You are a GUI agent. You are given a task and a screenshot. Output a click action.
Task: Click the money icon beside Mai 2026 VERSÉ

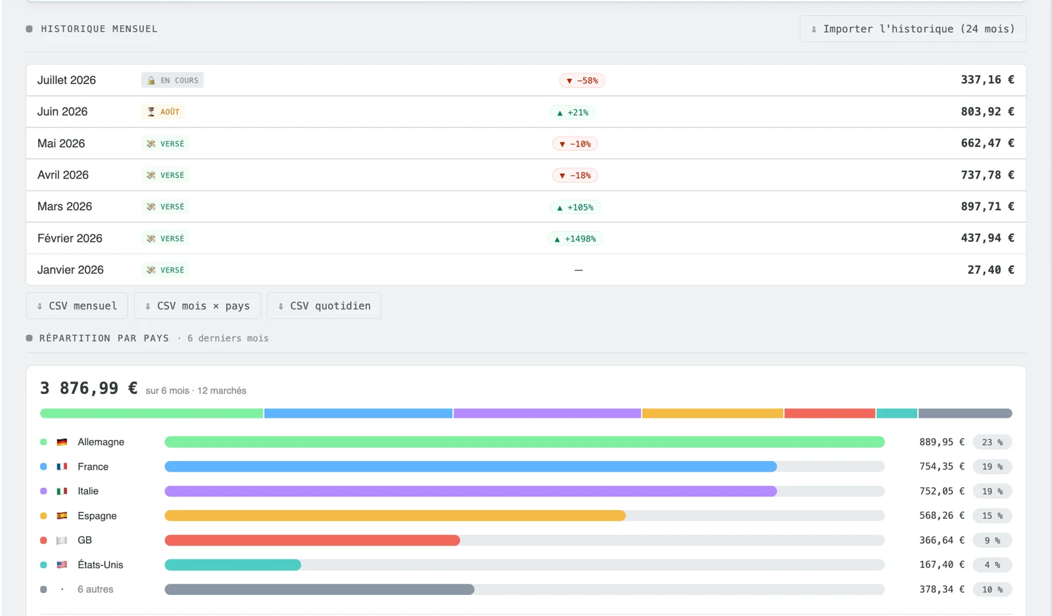pos(151,143)
